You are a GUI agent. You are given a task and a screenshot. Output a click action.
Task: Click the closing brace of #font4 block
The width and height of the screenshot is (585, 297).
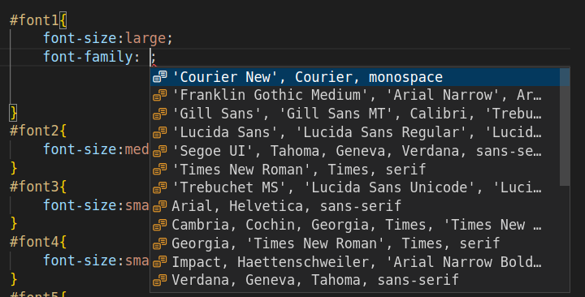point(14,279)
